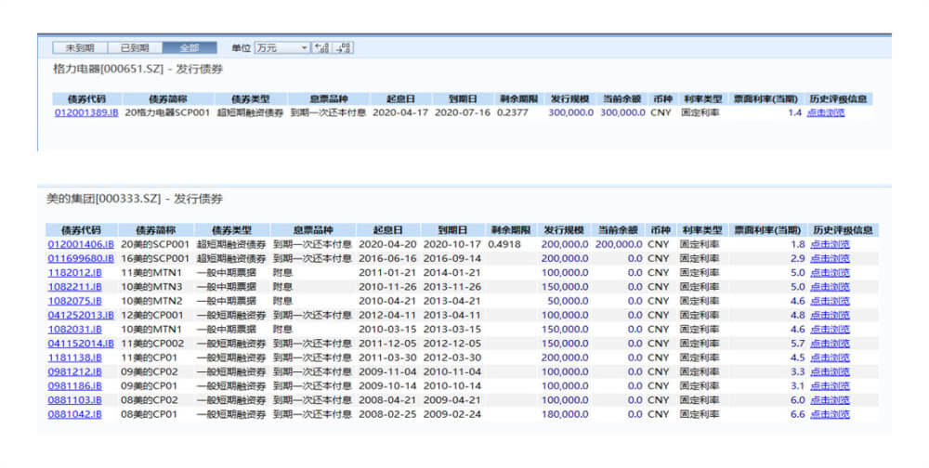Click 点击浏览 for 10美的MTN2
929x468 pixels.
pyautogui.click(x=830, y=301)
